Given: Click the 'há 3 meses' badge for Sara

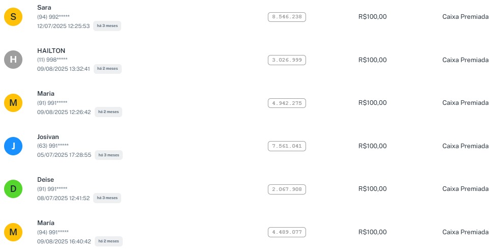Looking at the screenshot, I should point(107,26).
